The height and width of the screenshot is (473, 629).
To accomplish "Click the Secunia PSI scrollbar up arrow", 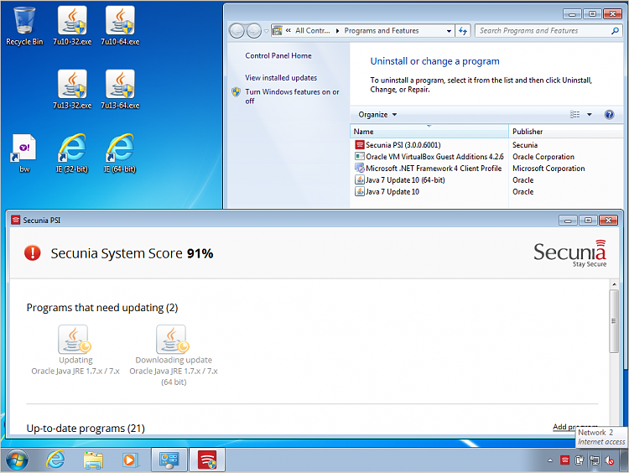I will pyautogui.click(x=614, y=284).
